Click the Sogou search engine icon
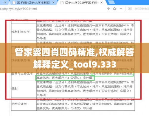149x116 pixels. [x=130, y=9]
